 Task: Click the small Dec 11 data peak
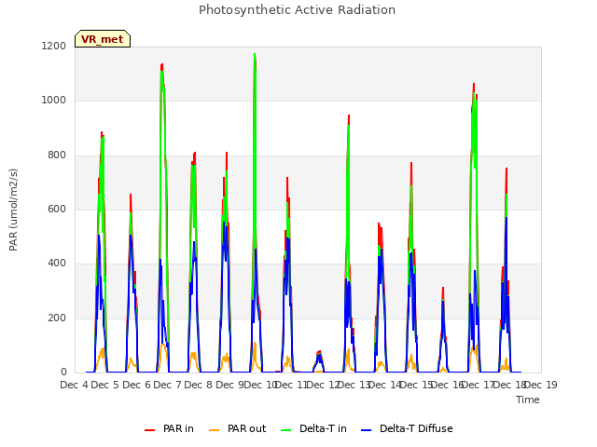point(319,359)
